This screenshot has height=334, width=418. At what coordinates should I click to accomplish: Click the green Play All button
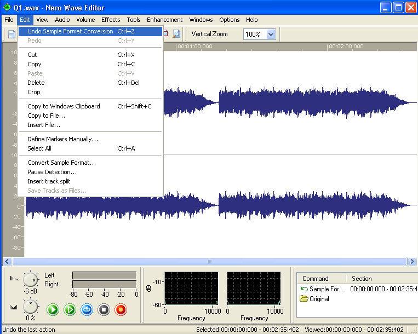coord(53,310)
